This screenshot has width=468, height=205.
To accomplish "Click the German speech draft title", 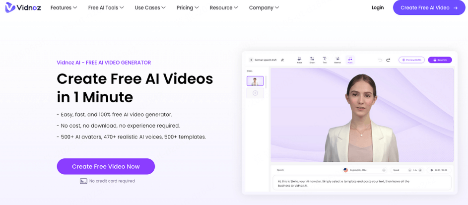I will [x=266, y=60].
